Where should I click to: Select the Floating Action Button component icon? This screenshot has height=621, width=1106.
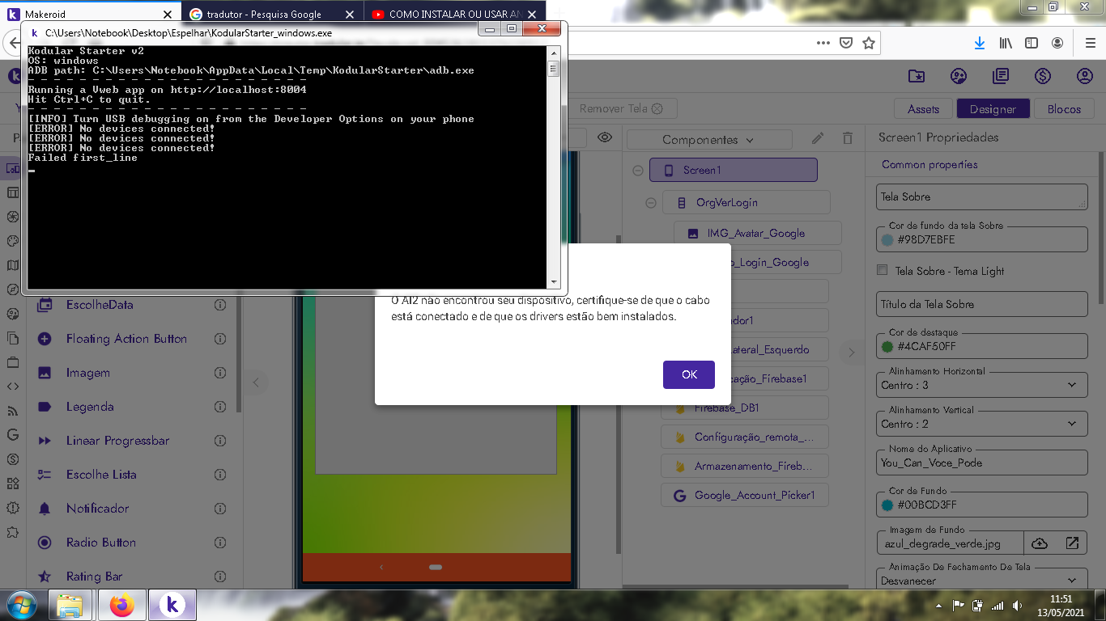click(45, 340)
